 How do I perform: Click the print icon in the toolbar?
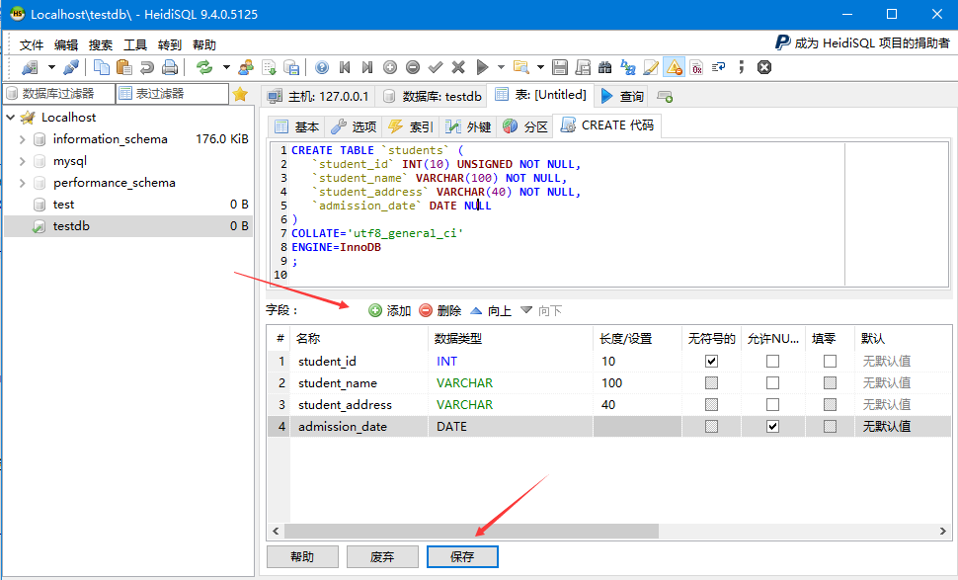pyautogui.click(x=170, y=67)
